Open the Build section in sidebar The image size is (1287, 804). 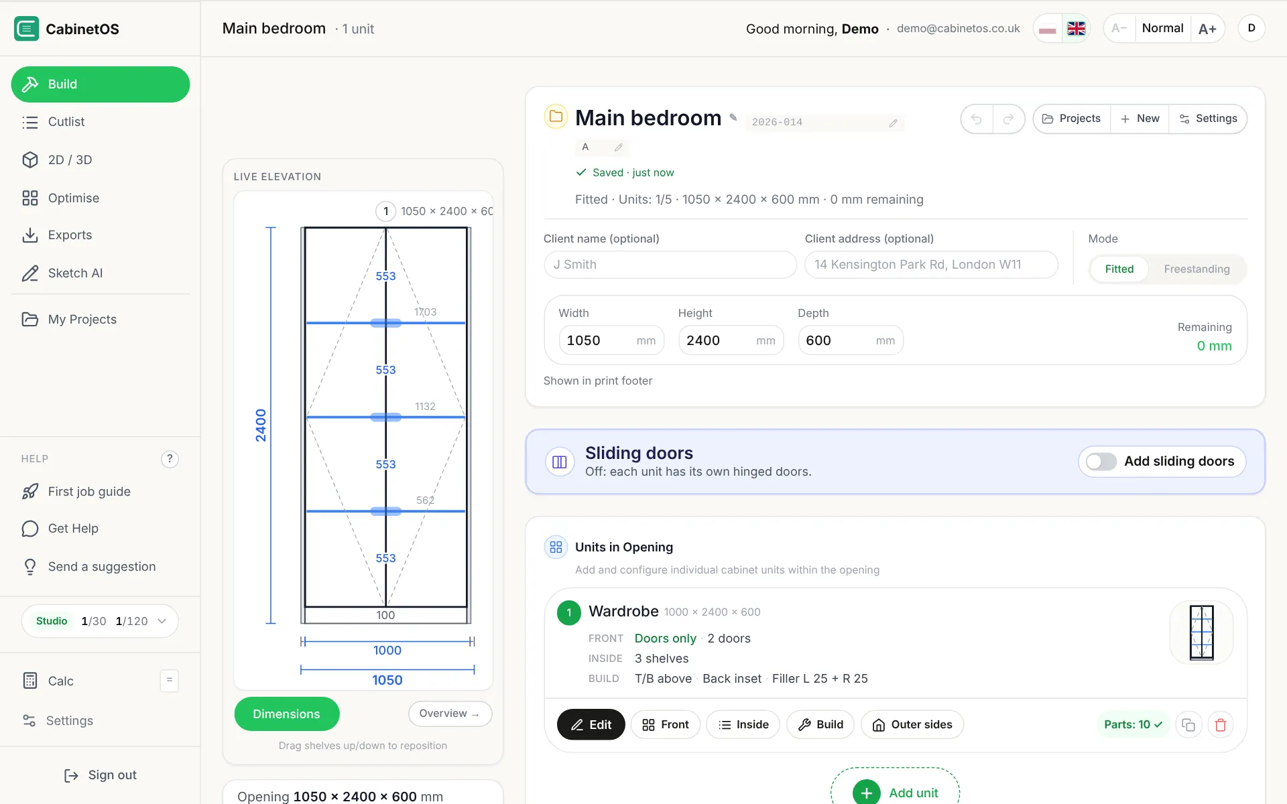(x=101, y=84)
